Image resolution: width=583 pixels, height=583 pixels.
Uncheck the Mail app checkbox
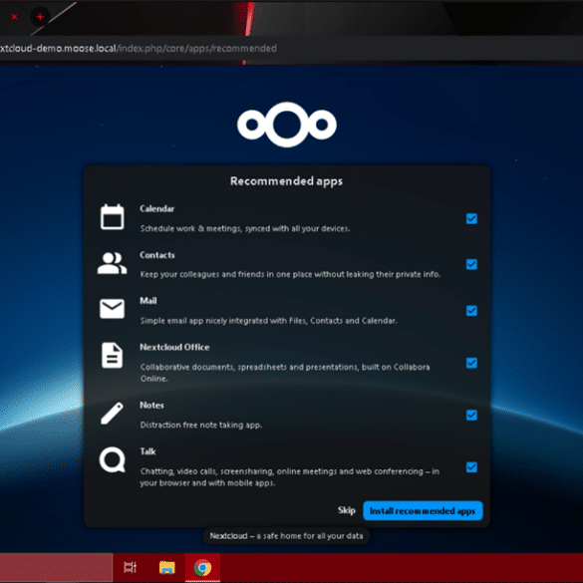[x=471, y=311]
